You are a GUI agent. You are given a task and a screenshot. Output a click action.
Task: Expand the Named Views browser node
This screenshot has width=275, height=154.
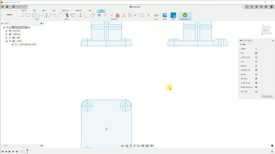(6, 34)
